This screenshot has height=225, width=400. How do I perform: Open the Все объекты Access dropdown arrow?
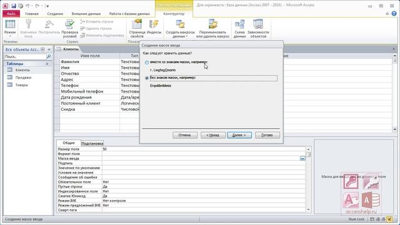coord(42,49)
